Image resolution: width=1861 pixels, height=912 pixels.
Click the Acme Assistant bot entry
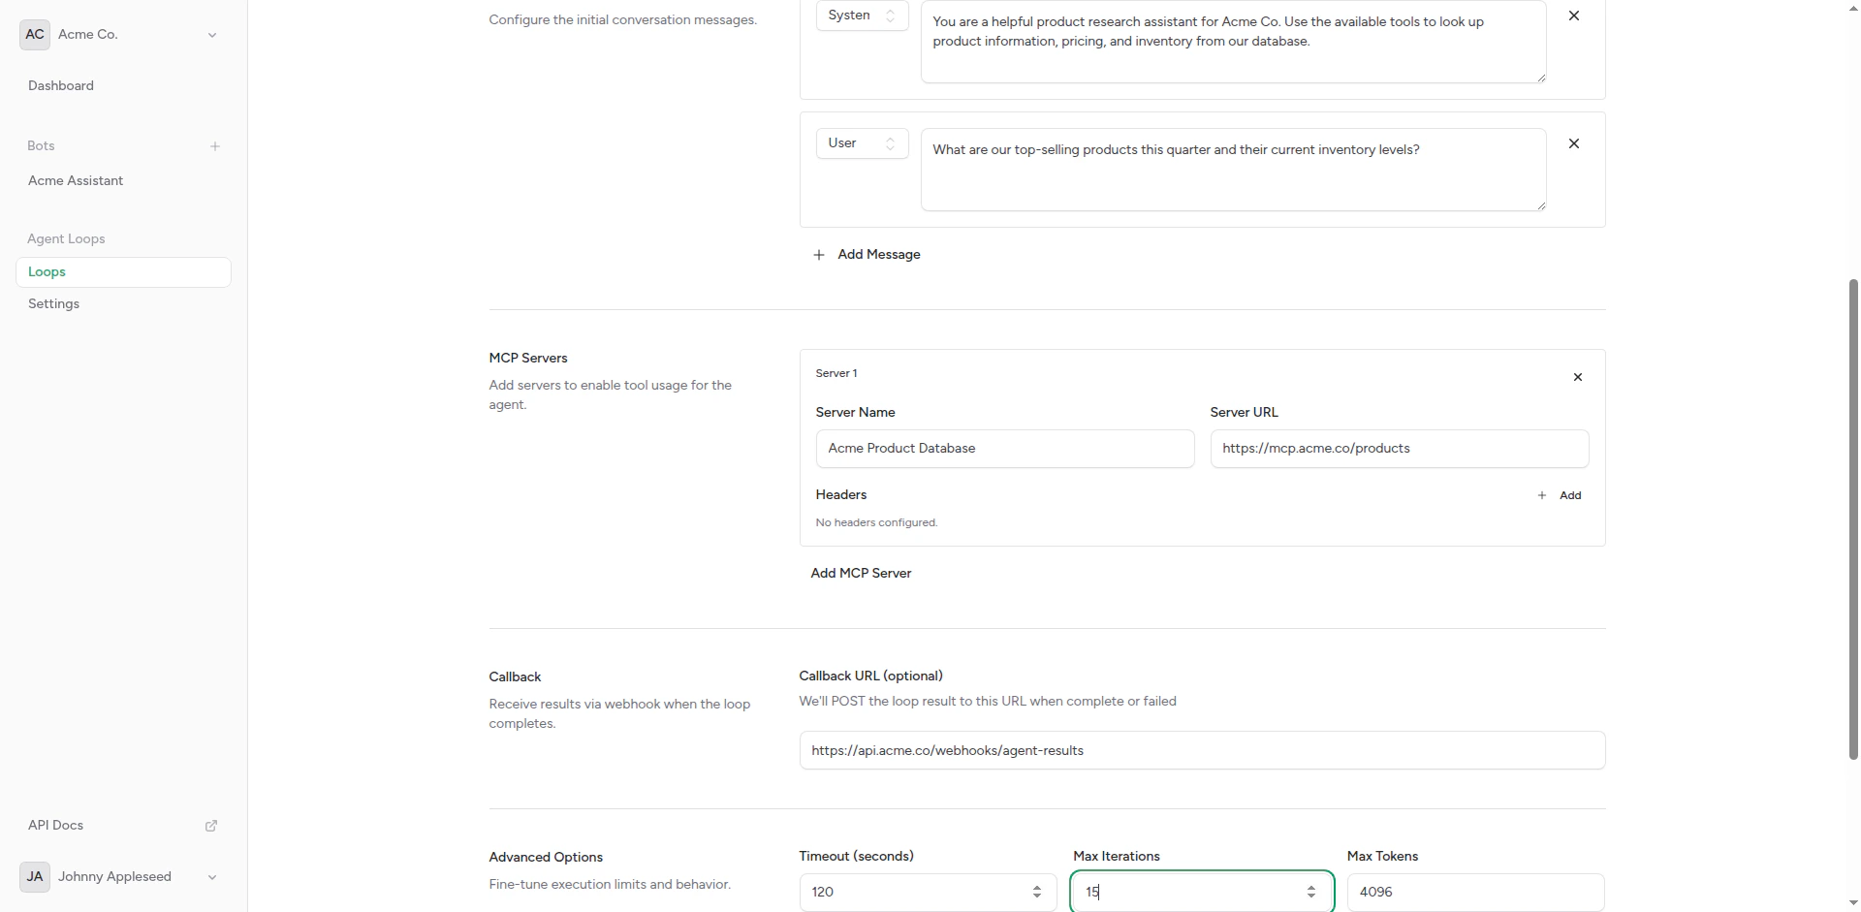(x=76, y=180)
